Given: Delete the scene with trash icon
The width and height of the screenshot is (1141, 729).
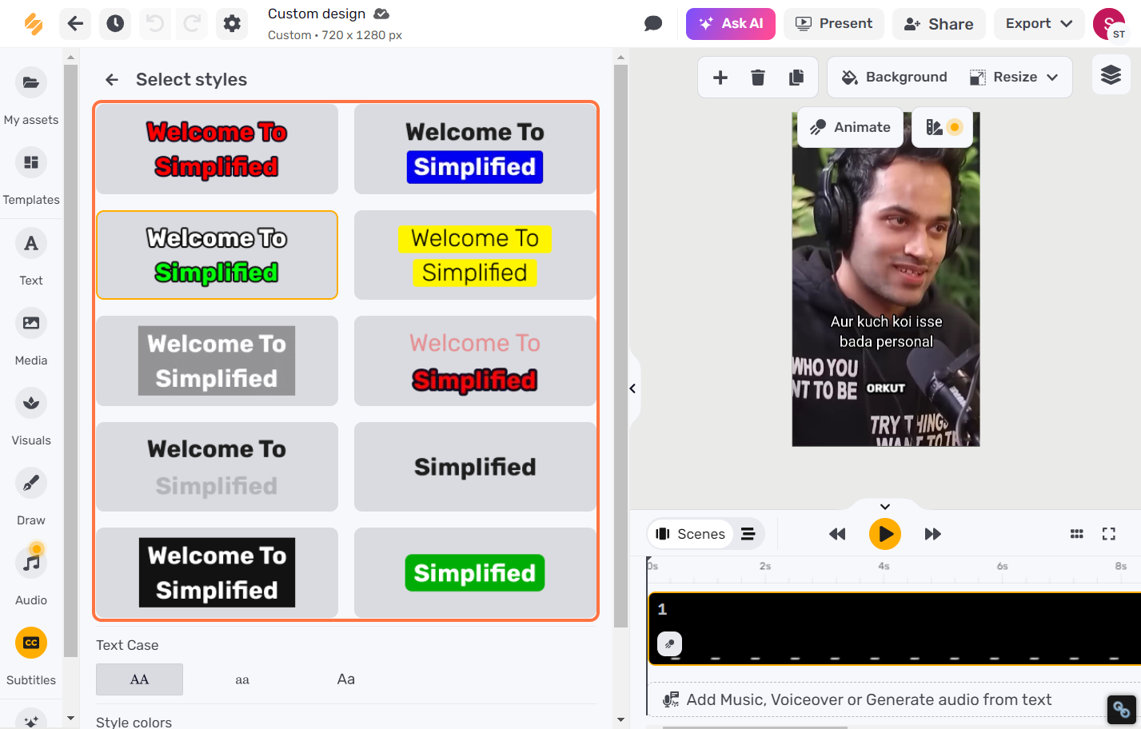Looking at the screenshot, I should pos(758,78).
